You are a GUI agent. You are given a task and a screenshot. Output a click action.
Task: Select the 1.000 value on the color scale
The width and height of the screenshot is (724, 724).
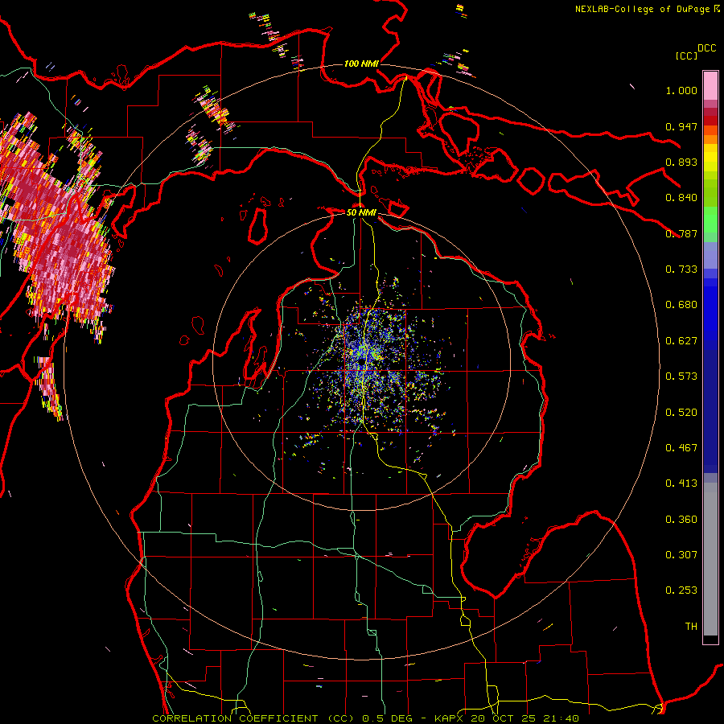click(681, 90)
